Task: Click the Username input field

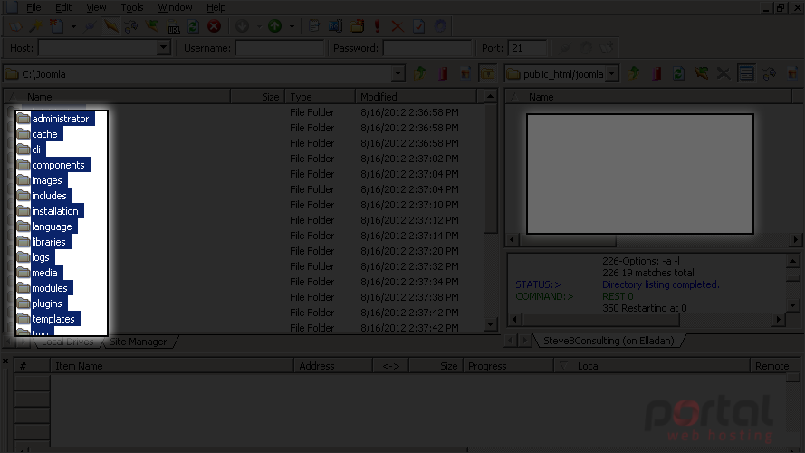Action: (x=280, y=48)
